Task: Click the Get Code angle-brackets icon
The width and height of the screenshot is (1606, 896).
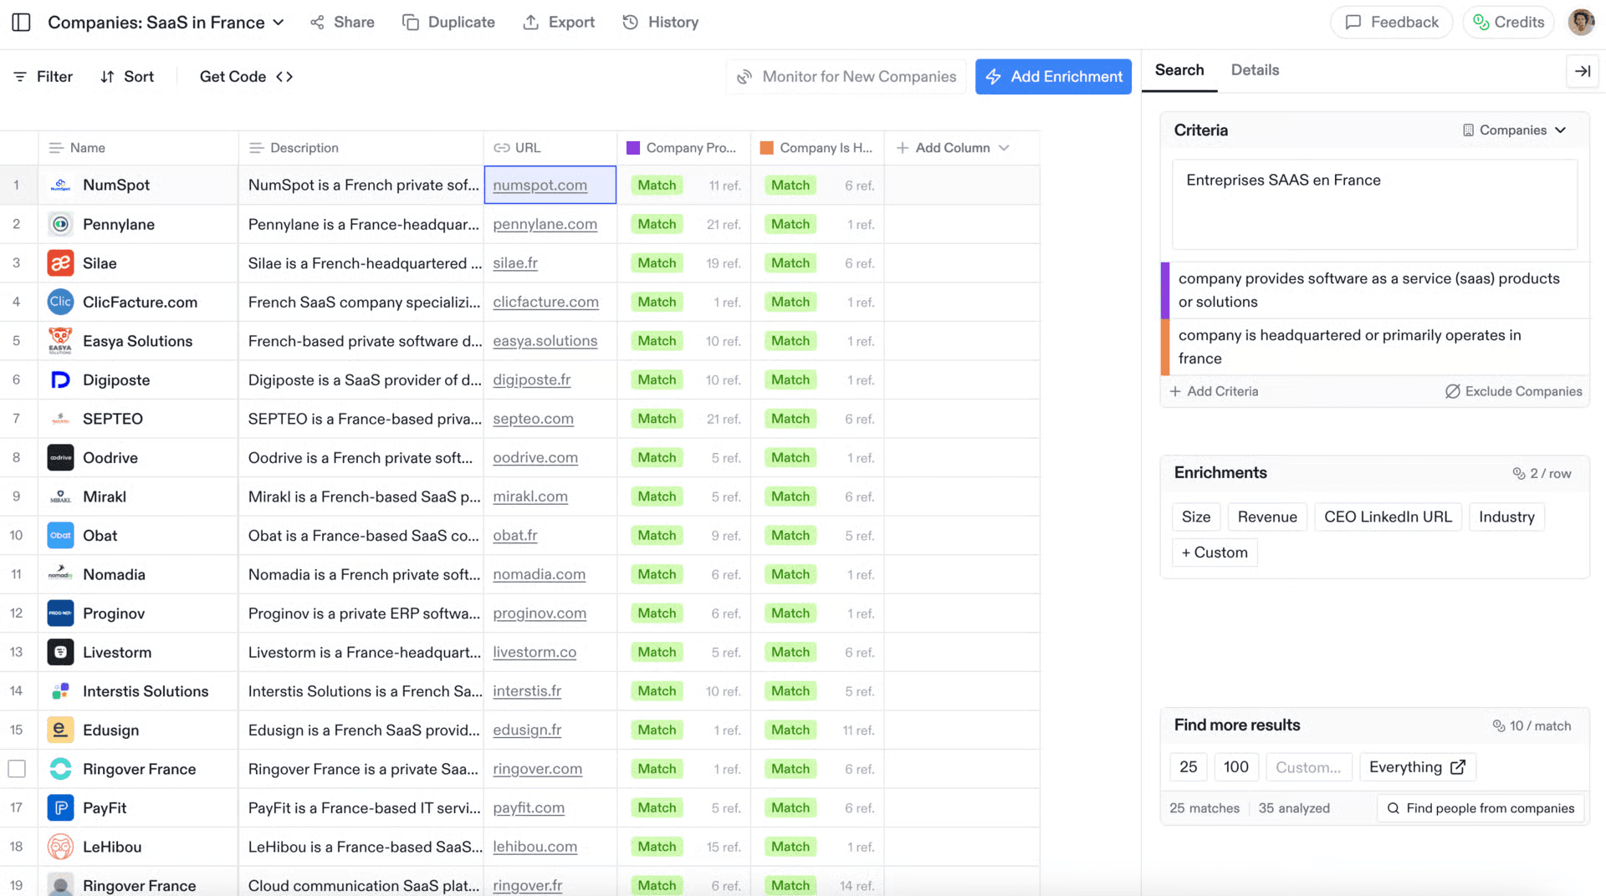Action: pos(284,77)
